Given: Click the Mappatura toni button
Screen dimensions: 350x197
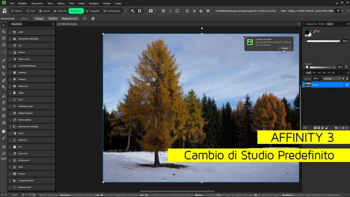Looking at the screenshot, I should click(x=70, y=18).
